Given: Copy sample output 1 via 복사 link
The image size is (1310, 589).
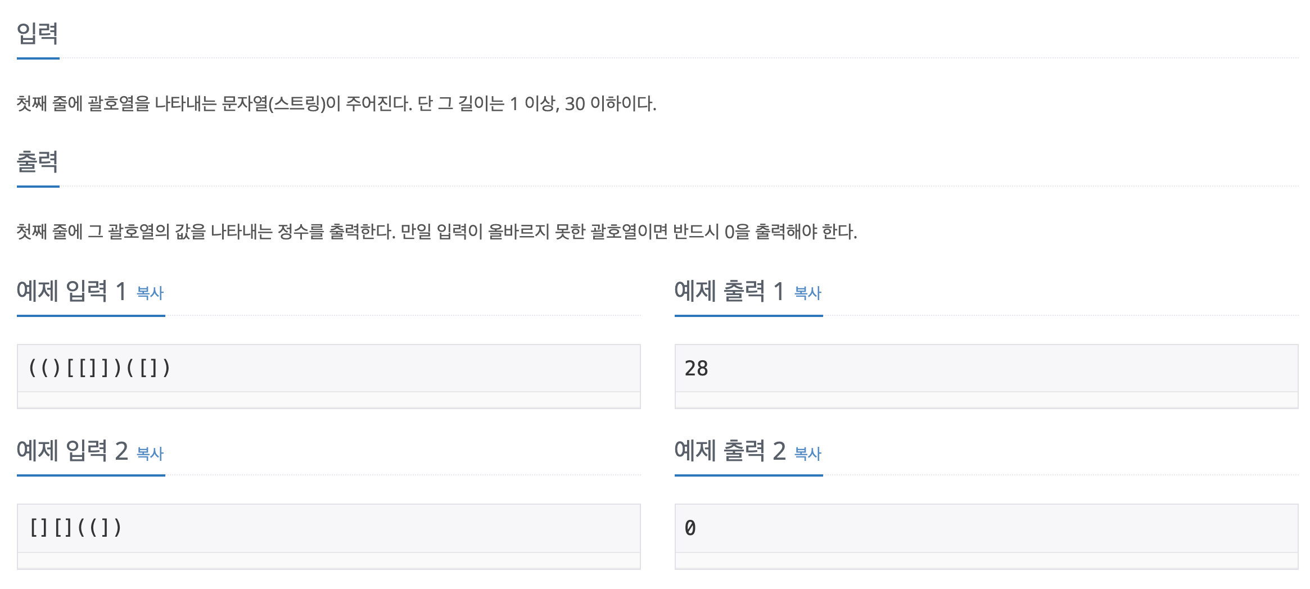Looking at the screenshot, I should 808,293.
